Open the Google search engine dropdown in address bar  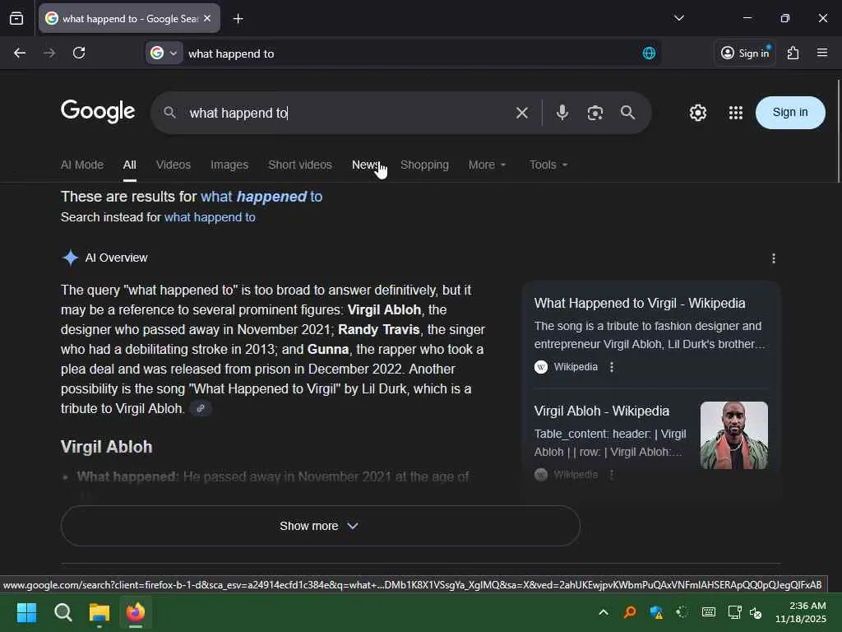tap(164, 53)
